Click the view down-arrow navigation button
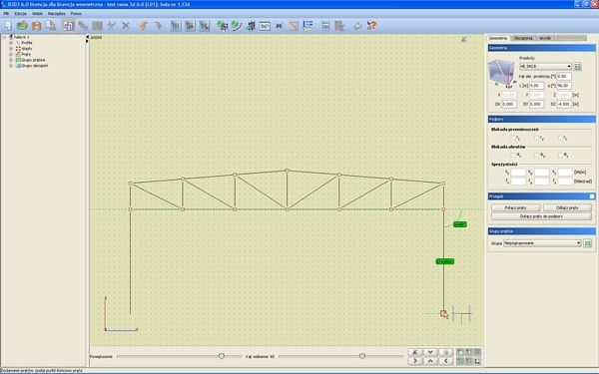This screenshot has height=374, width=599. pos(430,352)
